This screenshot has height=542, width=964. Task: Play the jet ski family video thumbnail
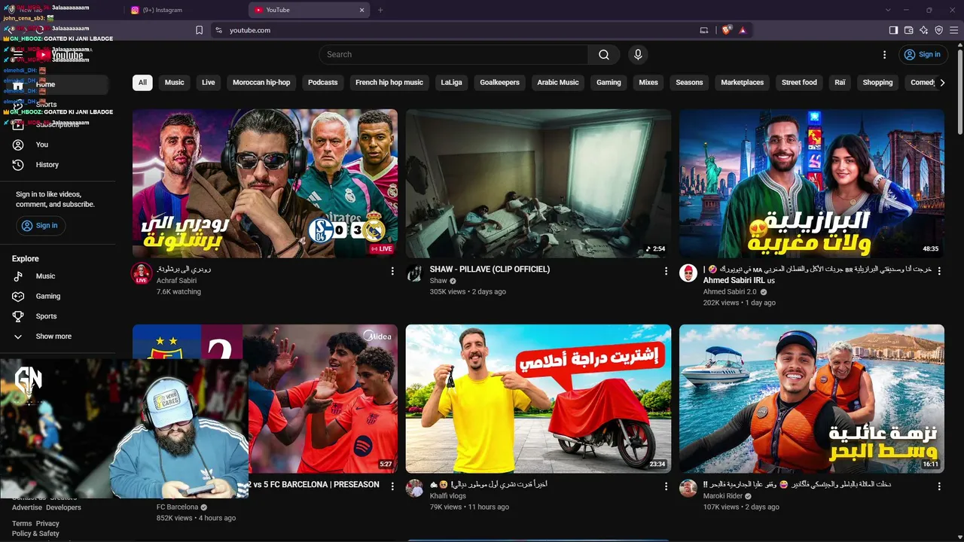coord(812,399)
